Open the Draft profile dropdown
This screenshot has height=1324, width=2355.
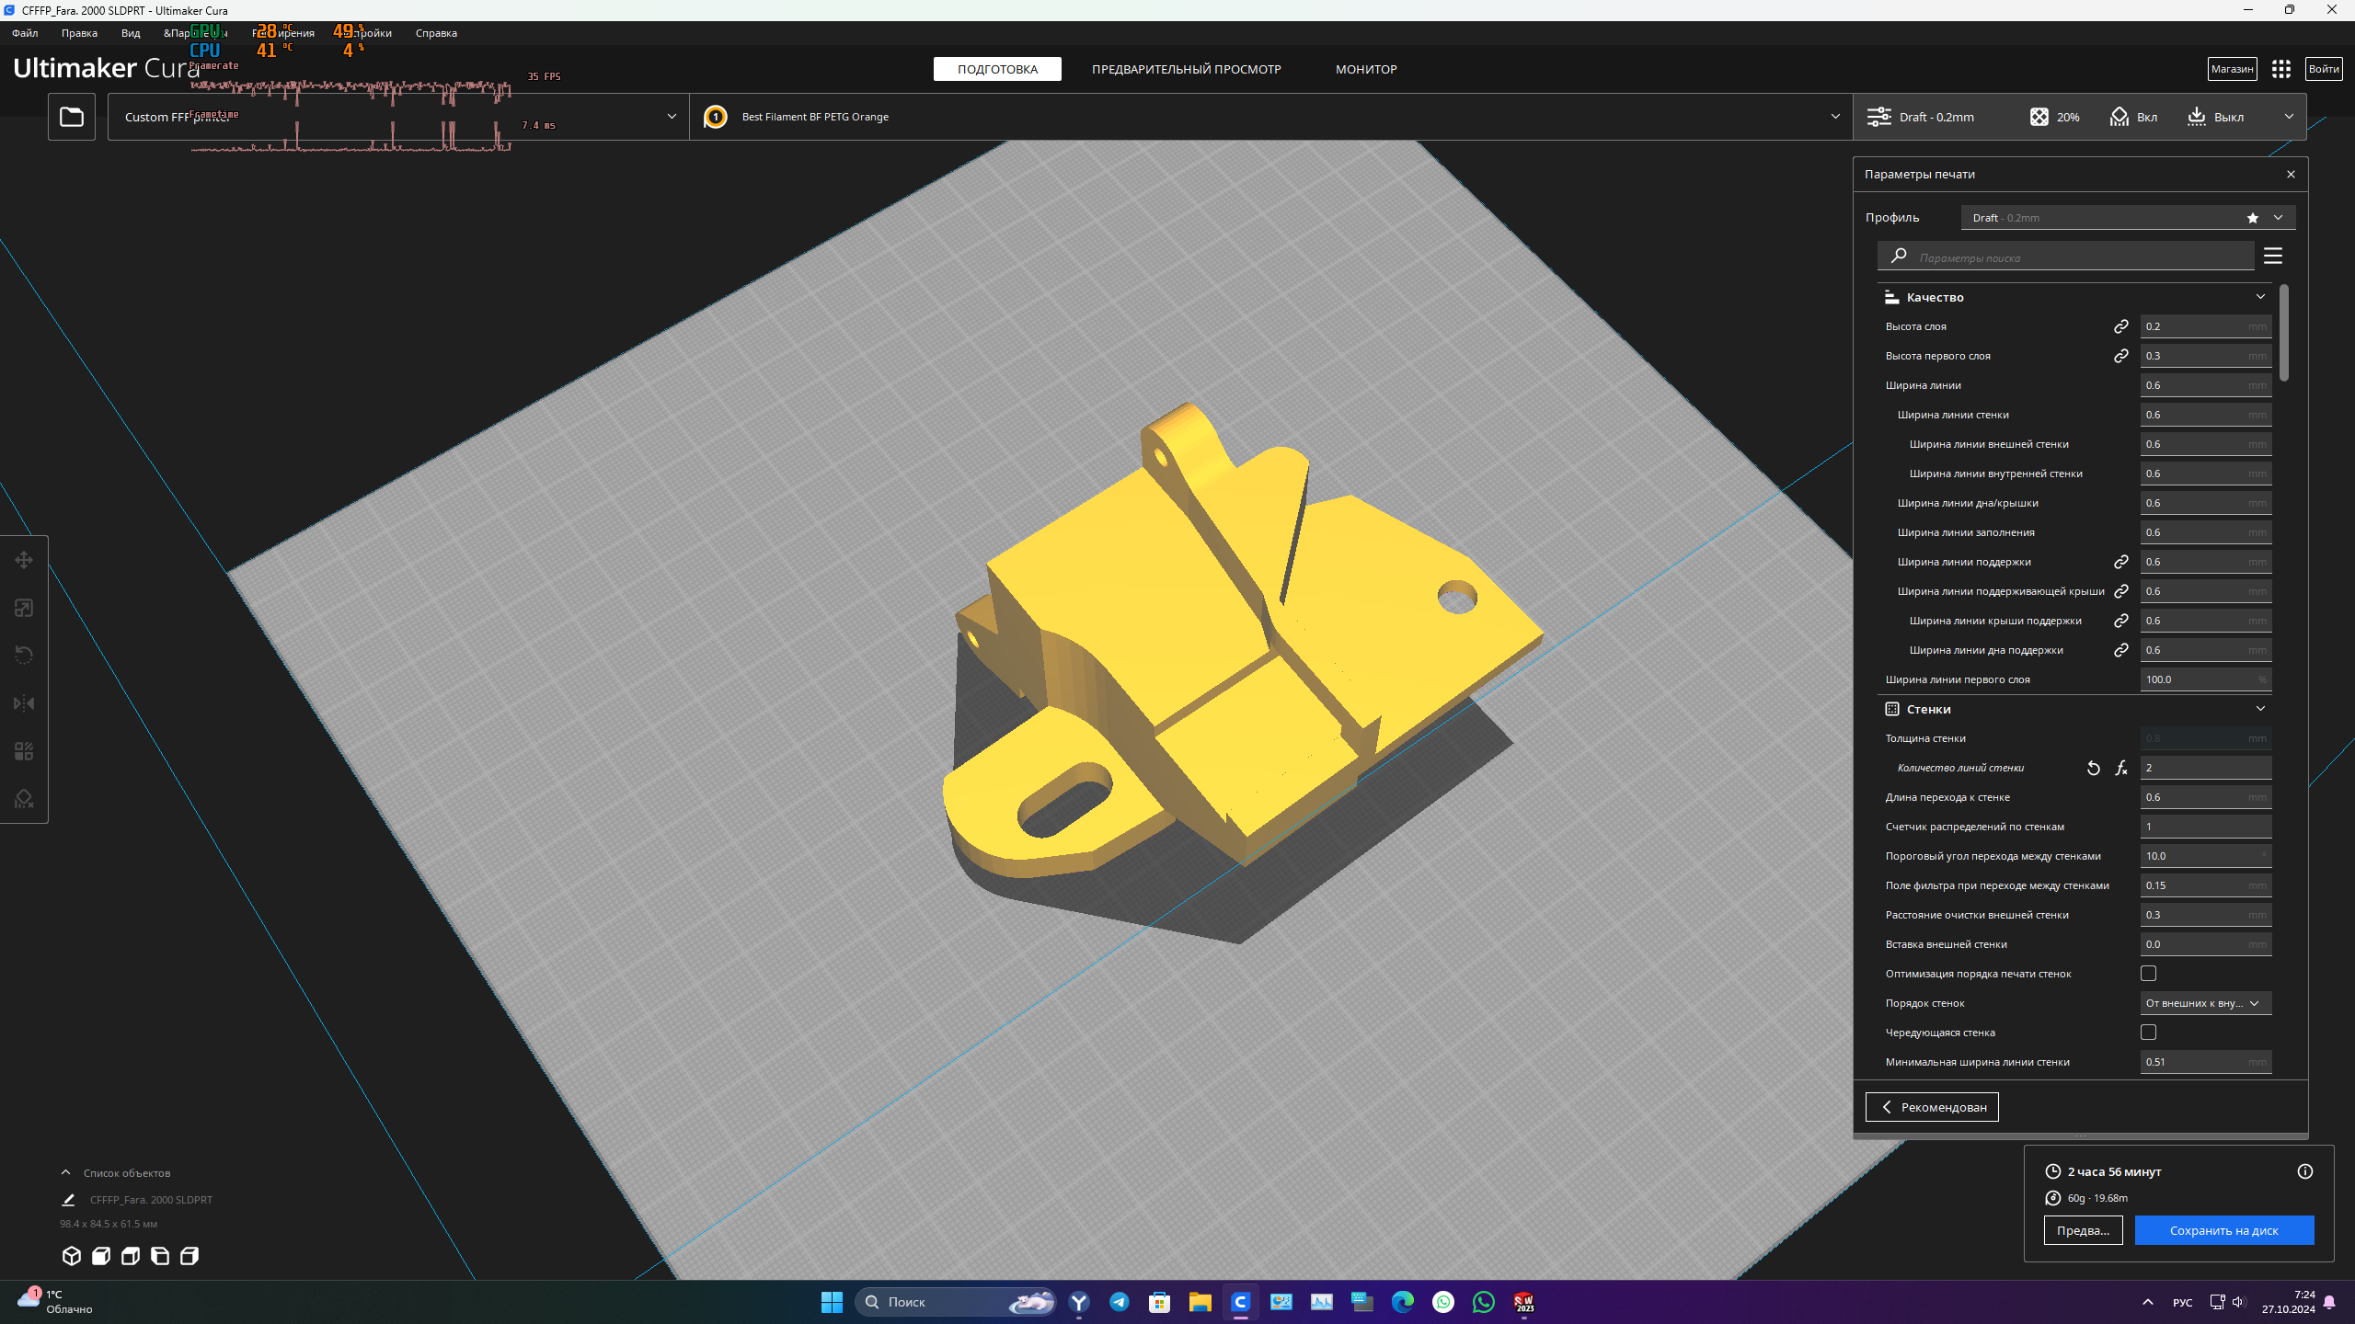coord(2128,218)
